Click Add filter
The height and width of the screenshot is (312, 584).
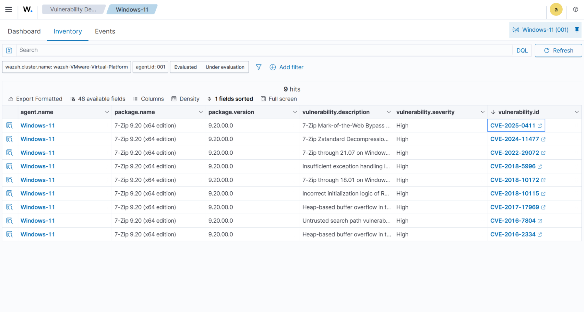[x=286, y=67]
